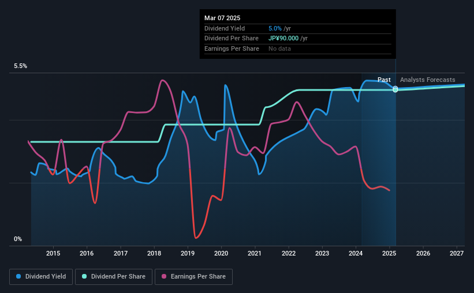Viewport: 474px width, 293px height.
Task: Click the blue Dividend Yield legend dot
Action: pos(18,276)
